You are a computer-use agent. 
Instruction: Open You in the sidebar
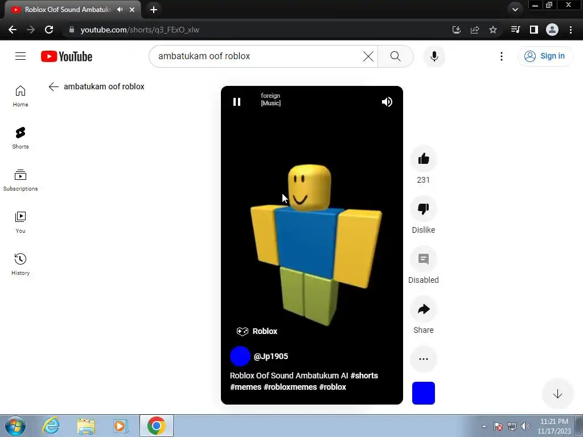coord(20,222)
